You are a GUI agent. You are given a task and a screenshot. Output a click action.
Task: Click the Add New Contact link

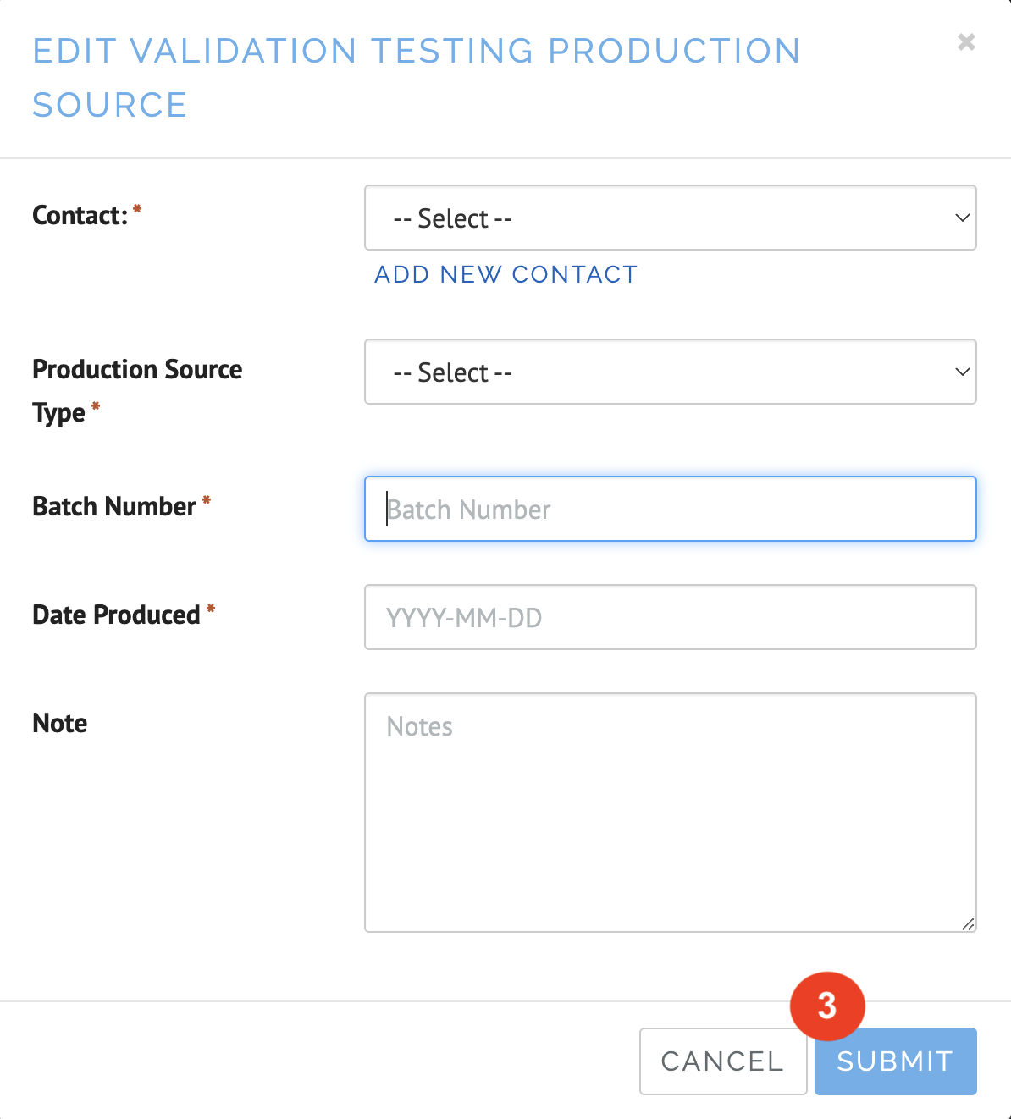(x=505, y=275)
